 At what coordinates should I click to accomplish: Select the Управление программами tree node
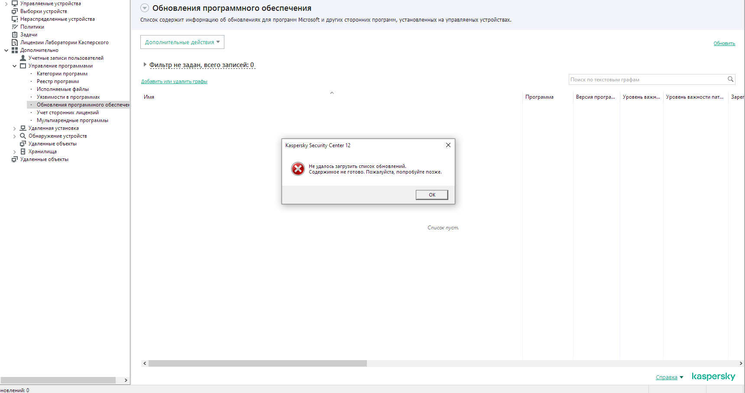tap(60, 66)
